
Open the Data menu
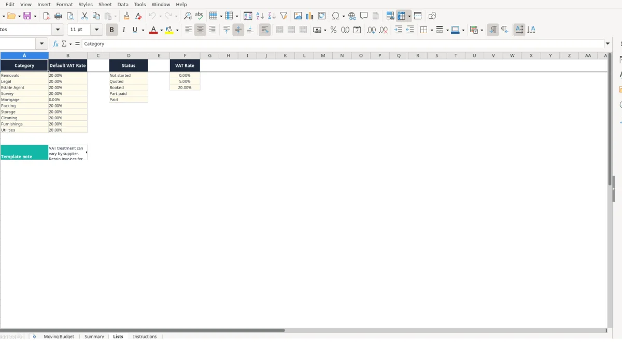click(x=123, y=4)
